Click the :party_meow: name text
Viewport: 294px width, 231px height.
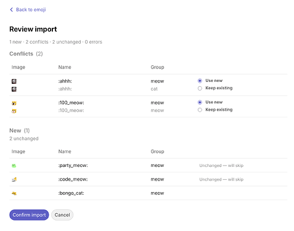73,166
